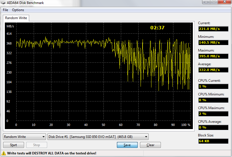232x157 pixels.
Task: Click the Clear button
Action: pyautogui.click(x=150, y=145)
